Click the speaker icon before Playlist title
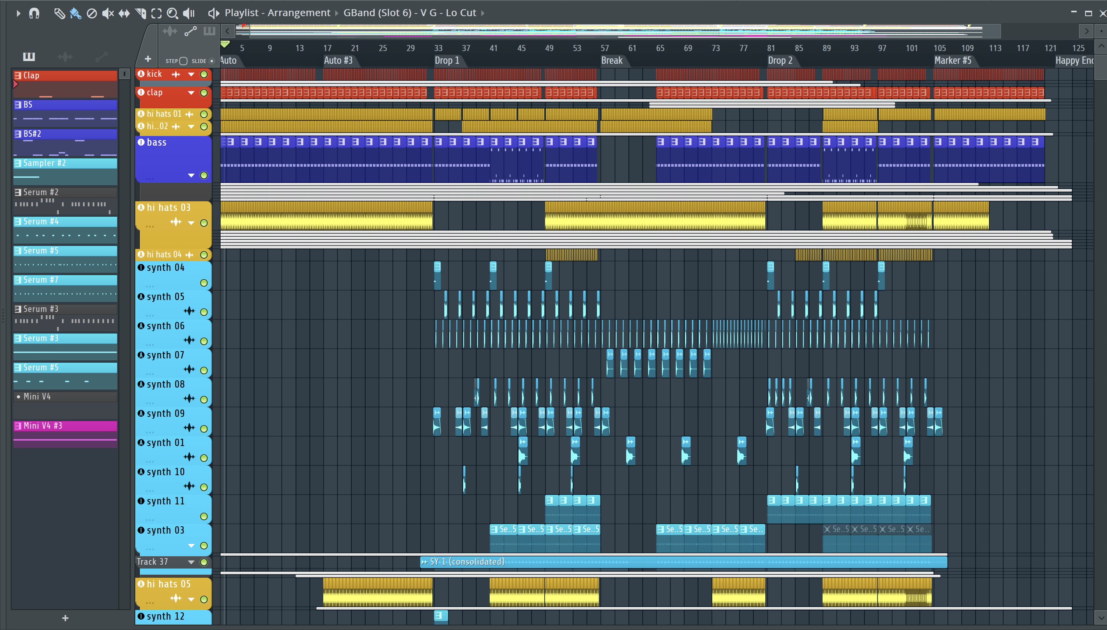Viewport: 1107px width, 630px height. [213, 13]
